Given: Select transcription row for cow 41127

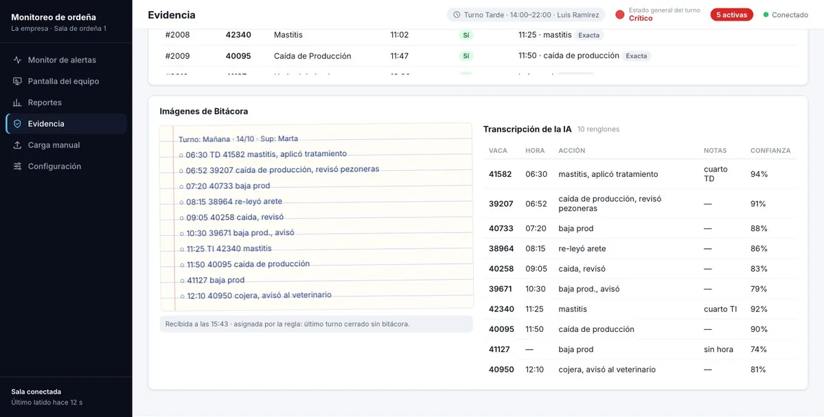Looking at the screenshot, I should [x=640, y=350].
